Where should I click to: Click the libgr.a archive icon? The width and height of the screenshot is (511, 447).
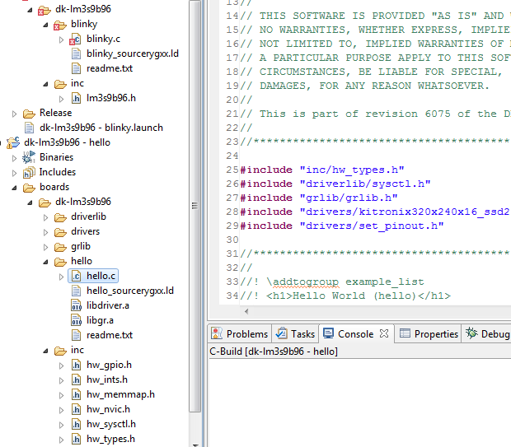point(76,321)
